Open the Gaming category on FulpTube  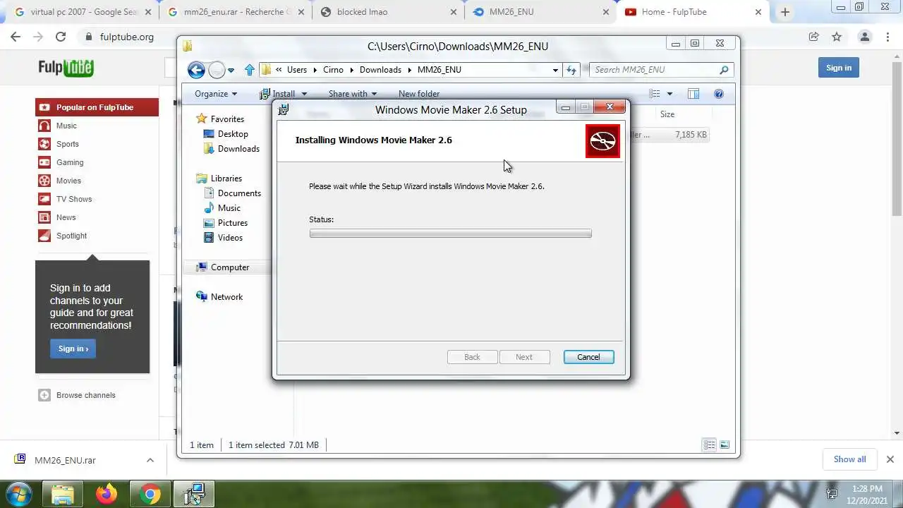tap(70, 162)
